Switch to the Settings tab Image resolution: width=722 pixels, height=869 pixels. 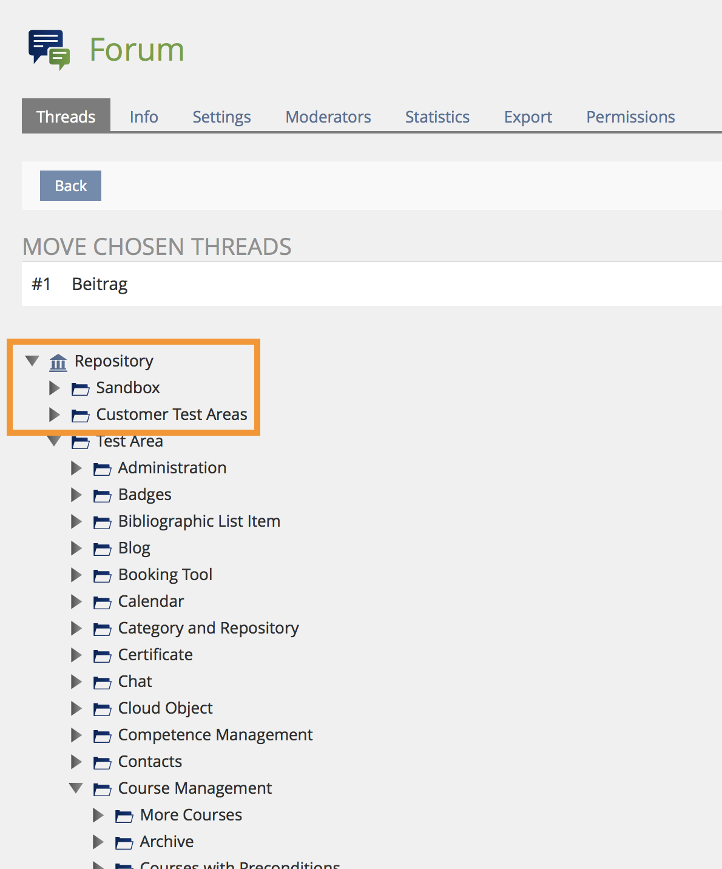point(221,117)
